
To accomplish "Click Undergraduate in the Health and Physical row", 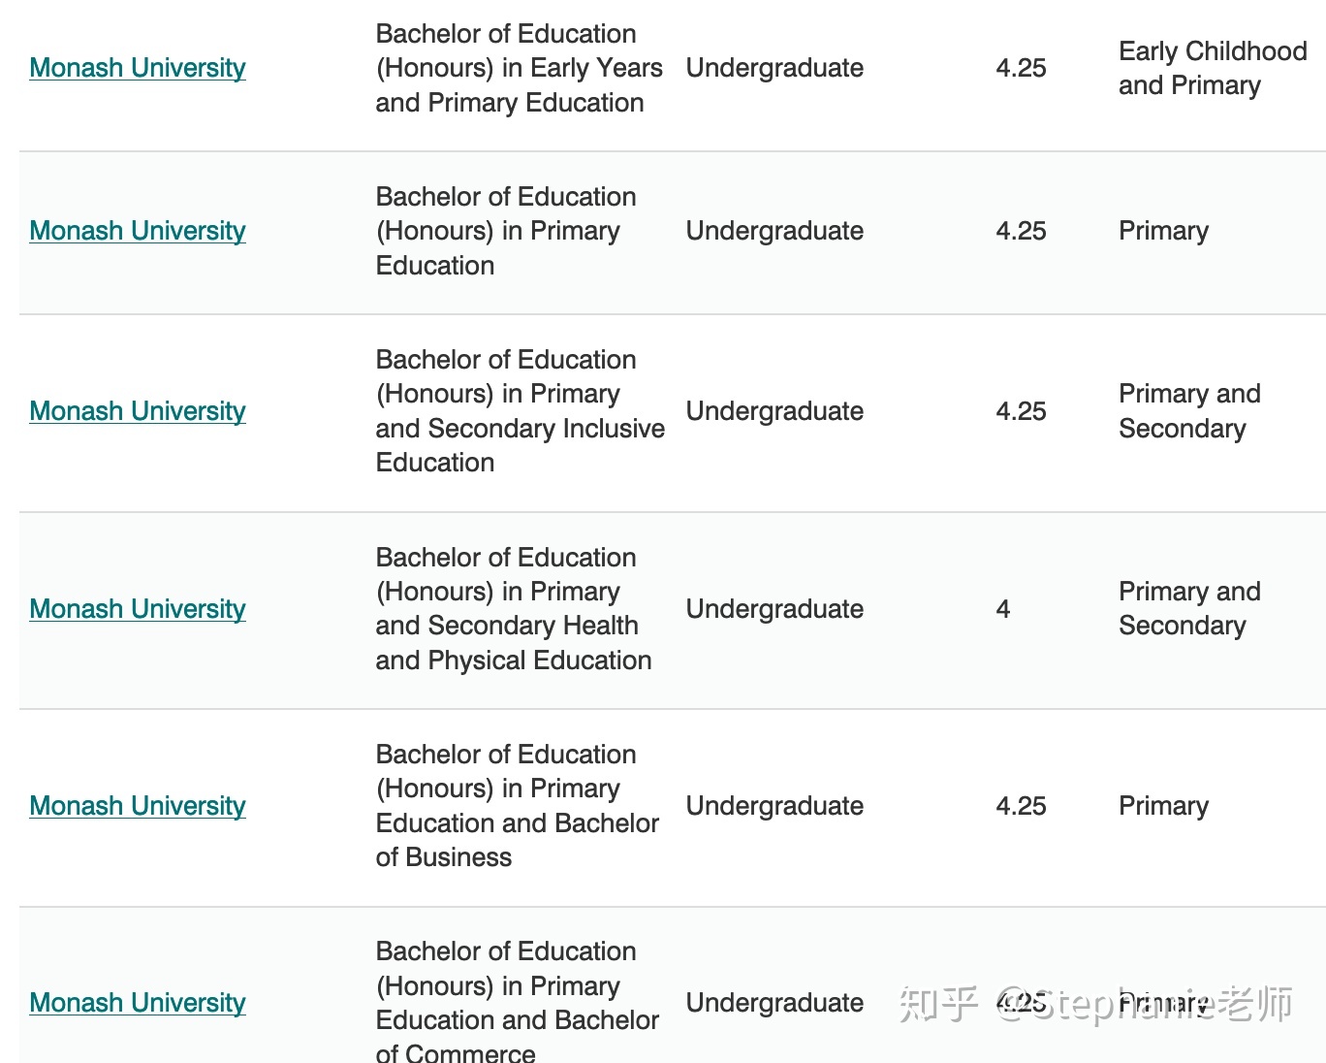I will pos(774,609).
